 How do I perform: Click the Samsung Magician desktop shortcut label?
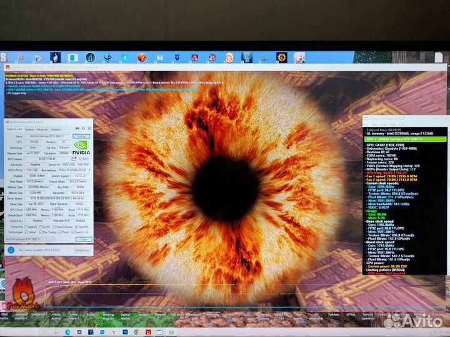pos(108,316)
